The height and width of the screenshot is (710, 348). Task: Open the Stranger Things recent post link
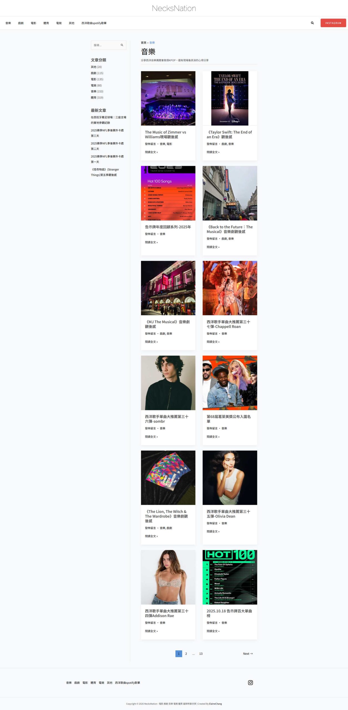coord(105,172)
